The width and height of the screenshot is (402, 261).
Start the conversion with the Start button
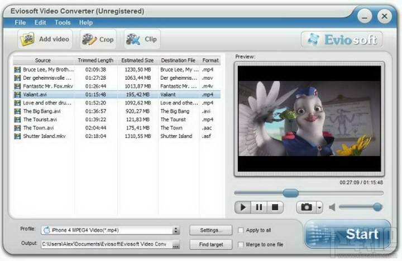348,234
